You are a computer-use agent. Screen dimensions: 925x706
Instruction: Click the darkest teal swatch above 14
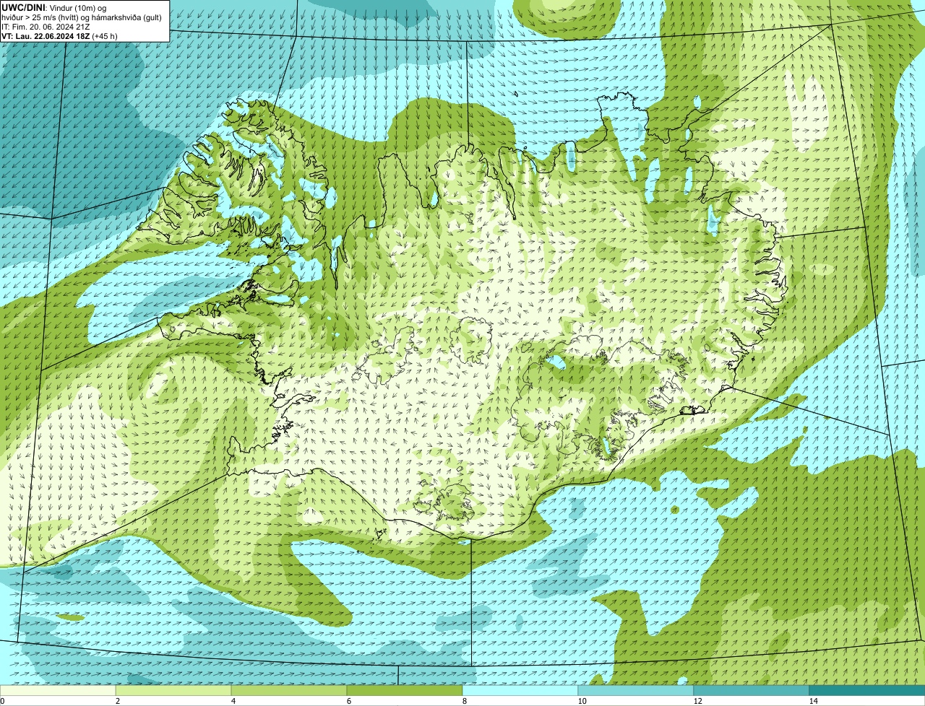867,690
